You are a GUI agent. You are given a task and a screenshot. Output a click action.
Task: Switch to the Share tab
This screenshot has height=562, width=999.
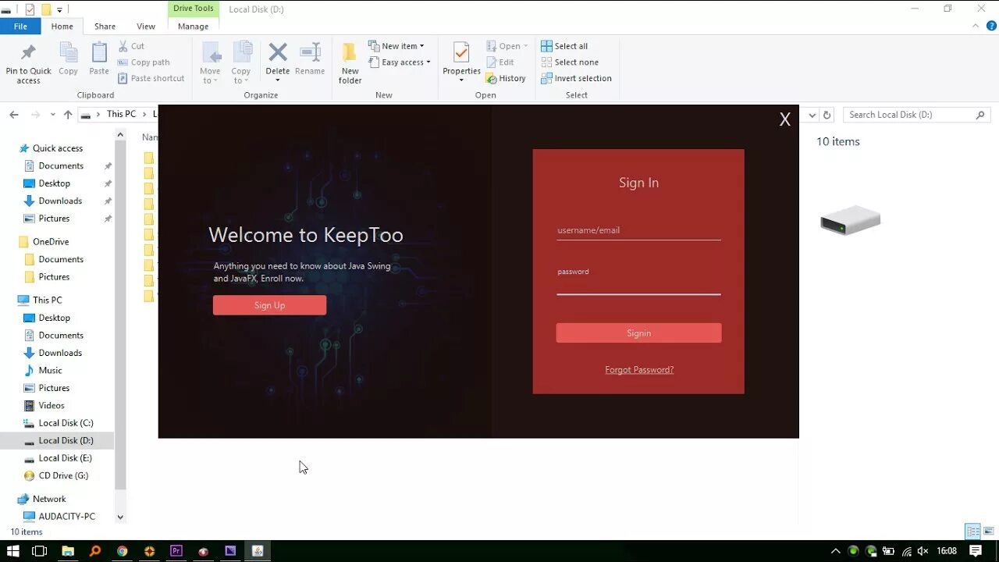pos(105,27)
